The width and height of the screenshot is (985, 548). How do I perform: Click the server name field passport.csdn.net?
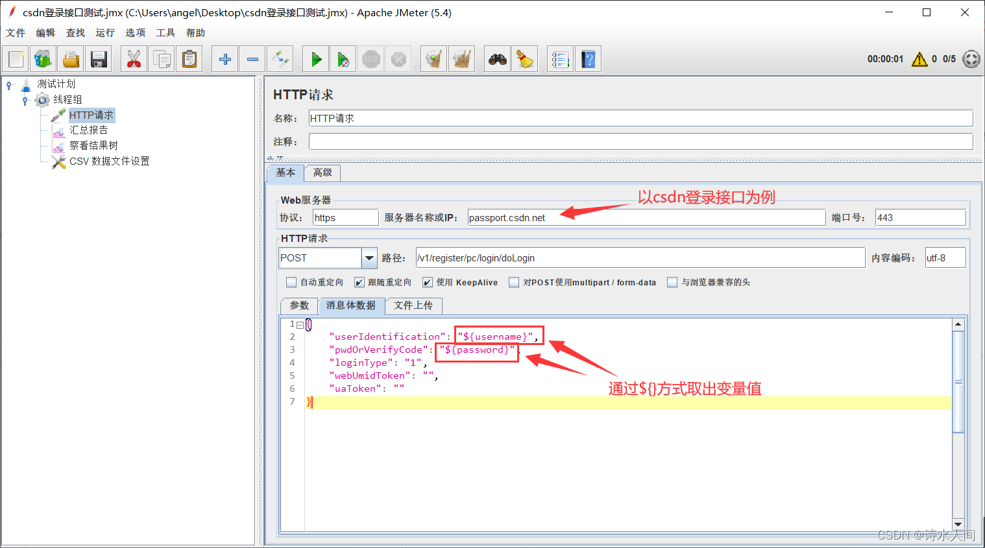[646, 218]
